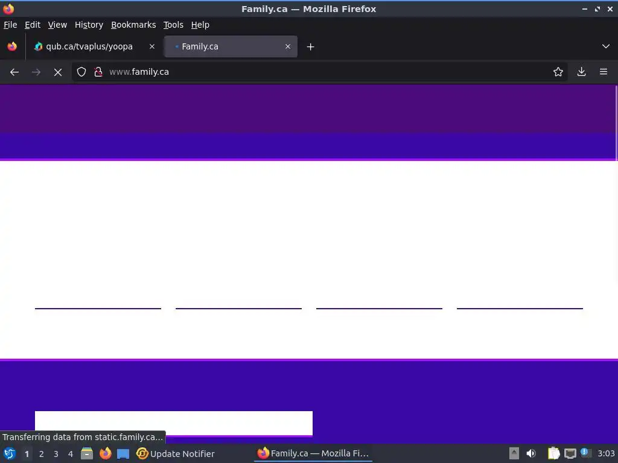The image size is (618, 463).
Task: Open the Downloads panel icon
Action: tap(581, 72)
